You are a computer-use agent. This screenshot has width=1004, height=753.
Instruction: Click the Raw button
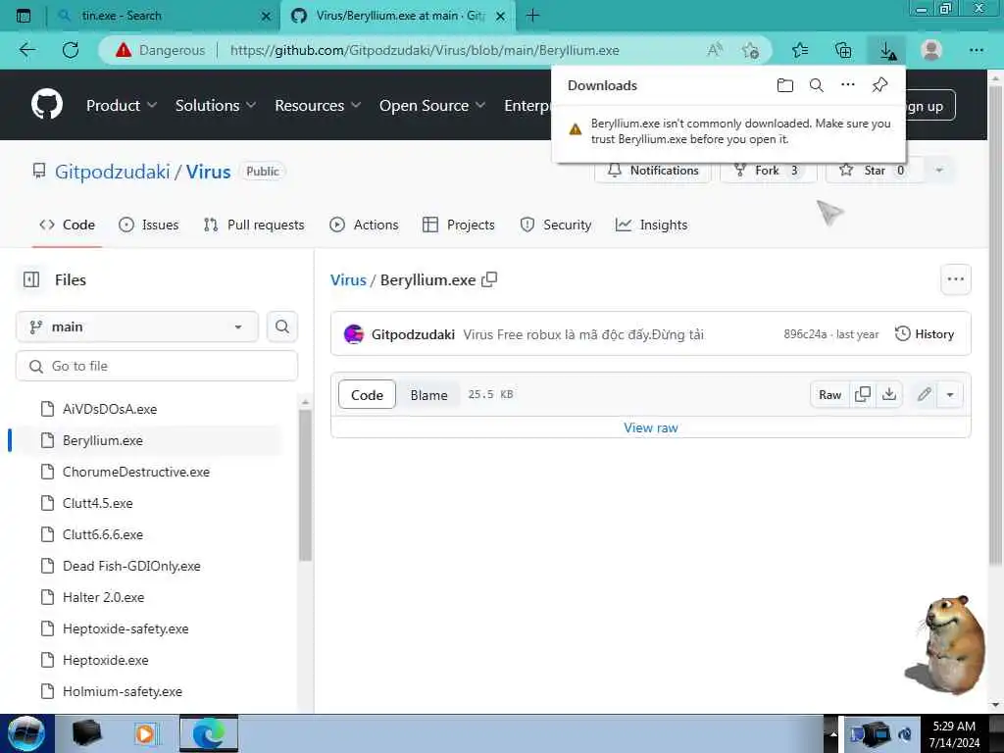829,394
